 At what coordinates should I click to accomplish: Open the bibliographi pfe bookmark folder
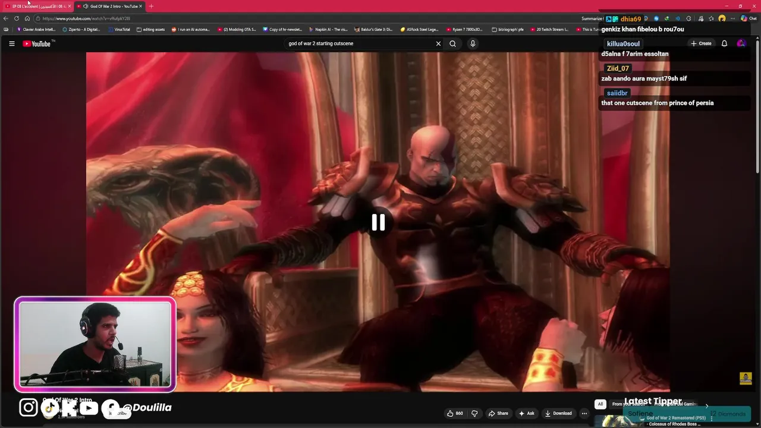click(x=508, y=29)
